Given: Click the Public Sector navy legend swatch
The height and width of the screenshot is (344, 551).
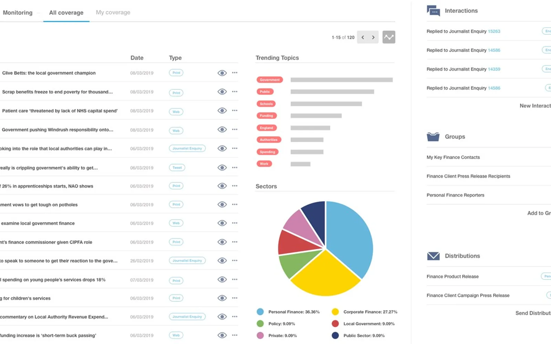Looking at the screenshot, I should point(335,335).
